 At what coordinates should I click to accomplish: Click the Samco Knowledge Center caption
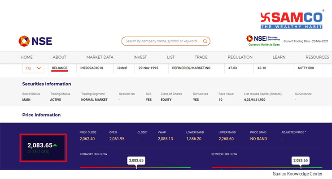pos(297,174)
